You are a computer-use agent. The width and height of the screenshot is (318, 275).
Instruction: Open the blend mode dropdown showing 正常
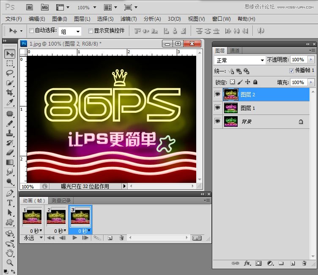tap(240, 60)
